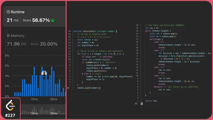
Task: Click the "if (s[i] === ' ') continue;" line
Action: click(x=97, y=57)
